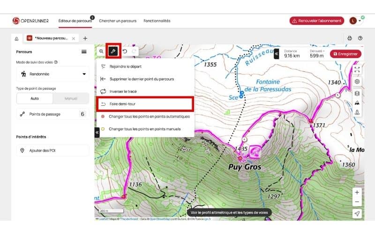Viewport: 375px width, 234px height.
Task: Collapse the left sidebar panel
Action: tap(97, 132)
